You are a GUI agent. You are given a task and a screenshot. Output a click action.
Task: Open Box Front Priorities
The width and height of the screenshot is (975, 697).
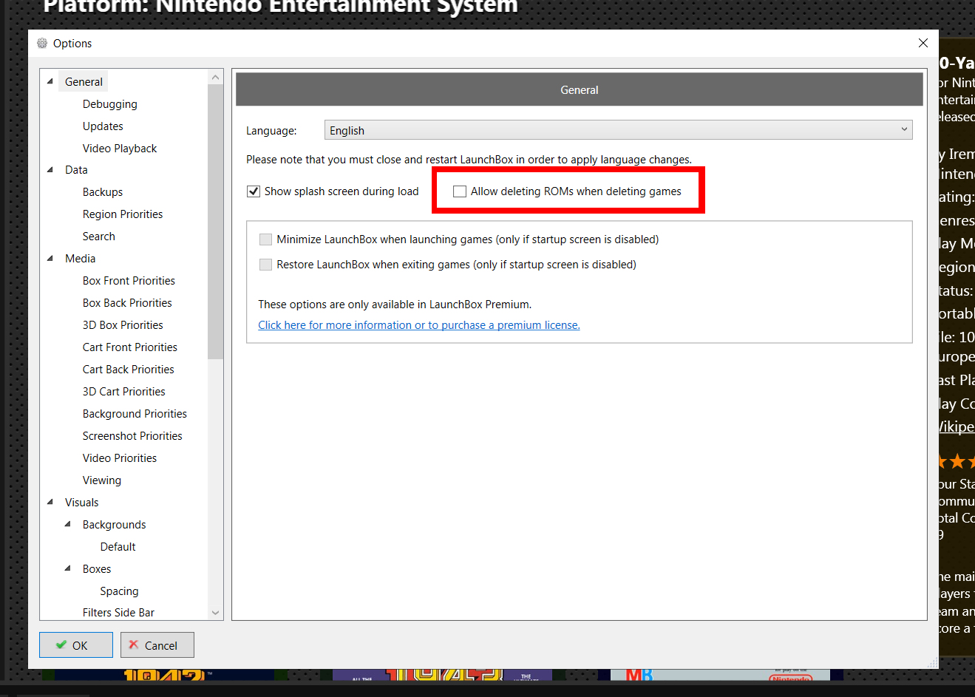click(x=129, y=281)
